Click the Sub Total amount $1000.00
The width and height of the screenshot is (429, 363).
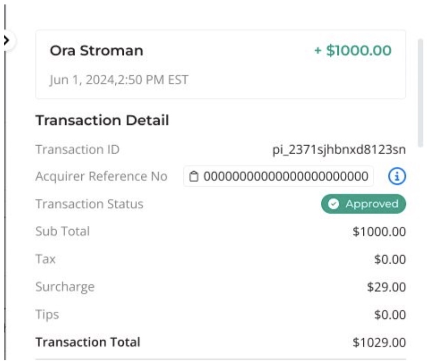pos(379,232)
